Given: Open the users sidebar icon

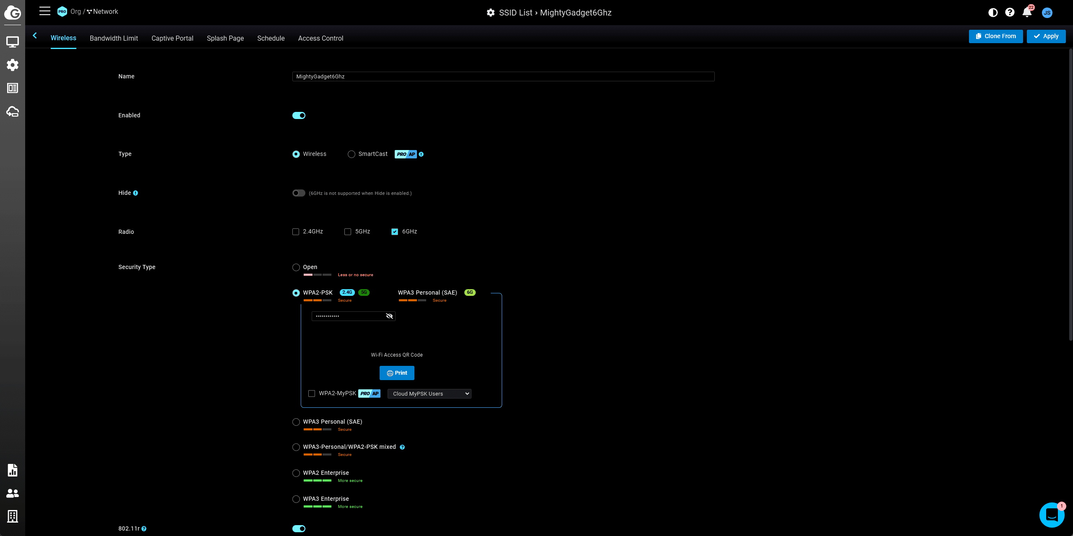Looking at the screenshot, I should pos(13,493).
